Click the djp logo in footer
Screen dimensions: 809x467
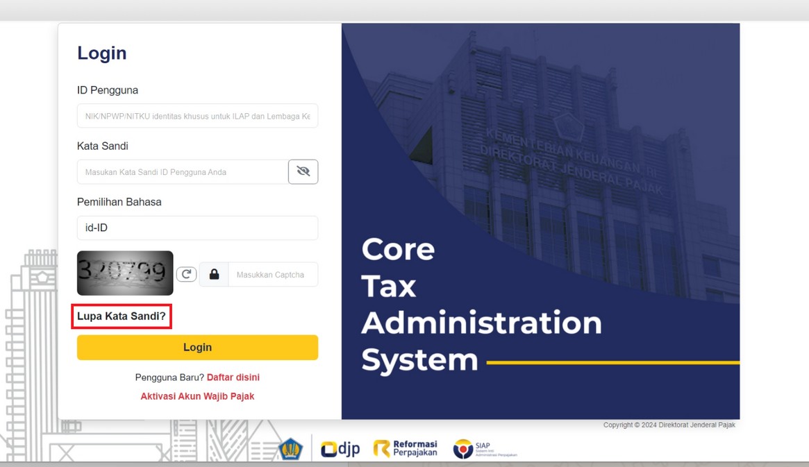click(340, 449)
